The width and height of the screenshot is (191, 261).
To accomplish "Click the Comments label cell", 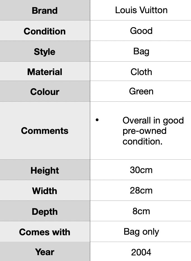I will coord(45,130).
